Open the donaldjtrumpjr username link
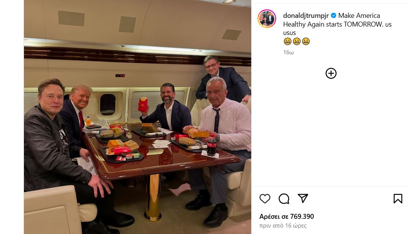The width and height of the screenshot is (409, 234). [x=306, y=16]
